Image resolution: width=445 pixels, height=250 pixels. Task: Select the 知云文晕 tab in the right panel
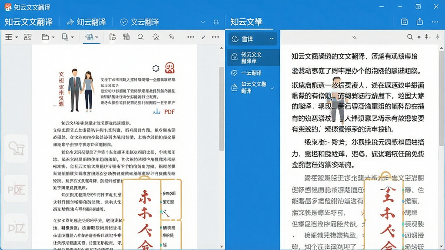pyautogui.click(x=246, y=22)
